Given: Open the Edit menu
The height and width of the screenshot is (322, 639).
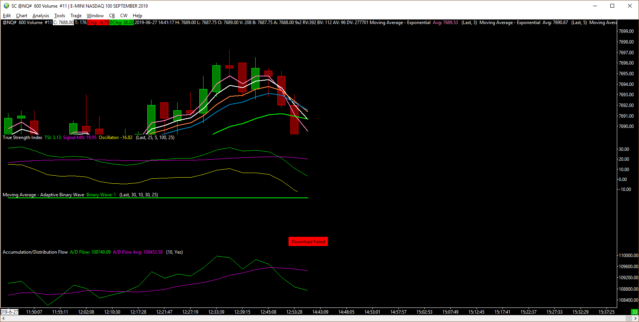Looking at the screenshot, I should coord(7,16).
